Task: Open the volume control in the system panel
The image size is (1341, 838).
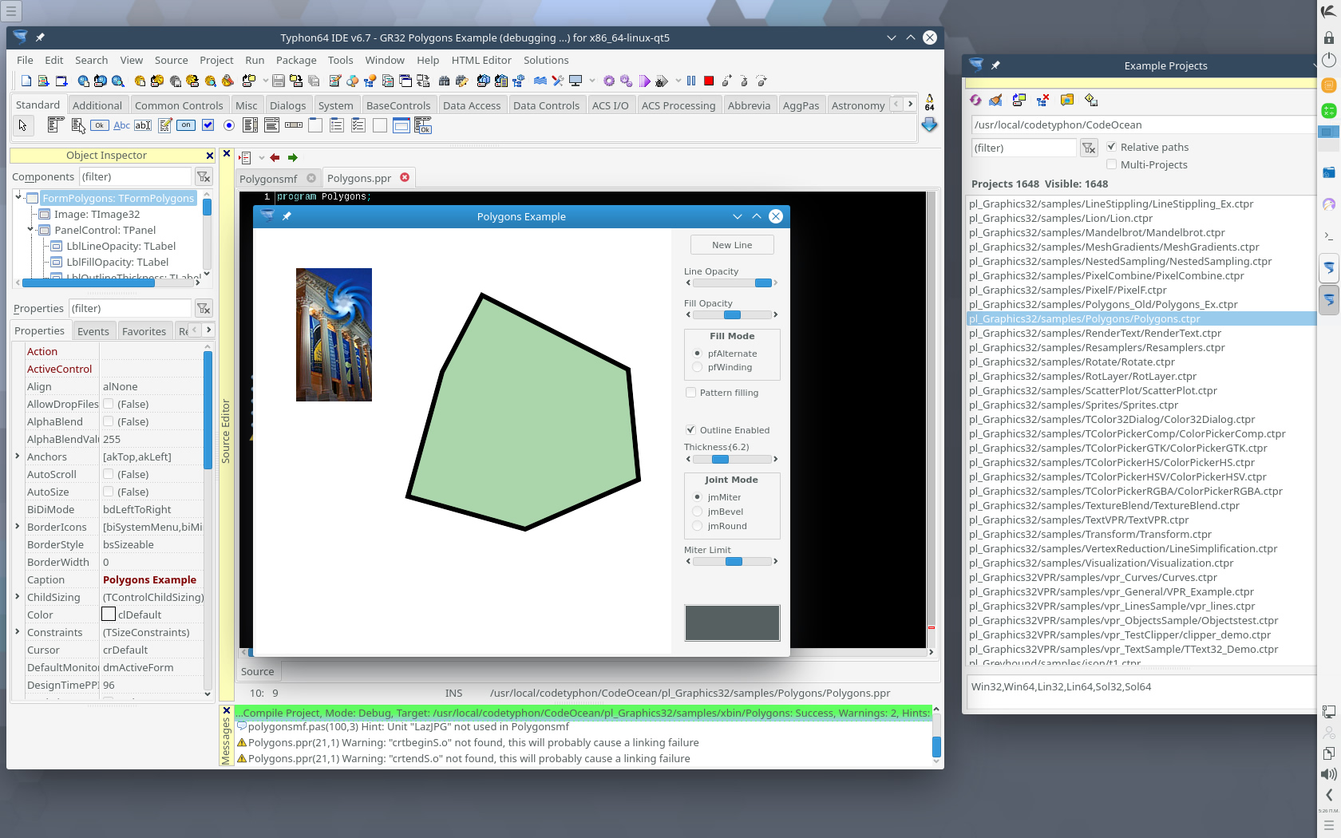Action: [x=1329, y=774]
